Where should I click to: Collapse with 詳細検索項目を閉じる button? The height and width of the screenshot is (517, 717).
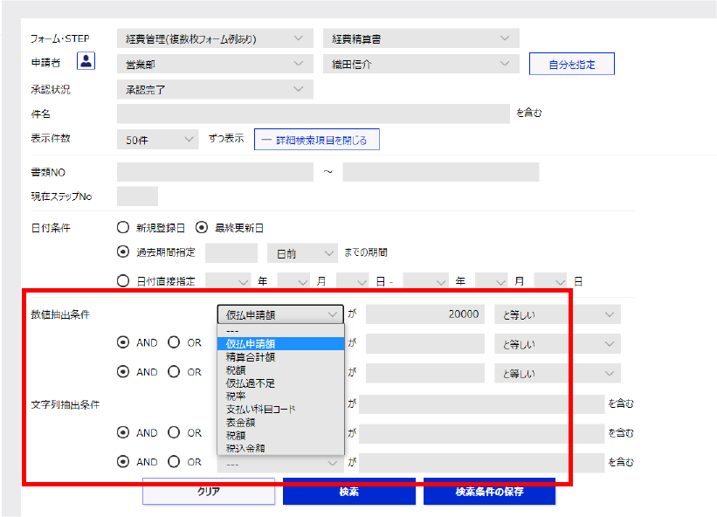pyautogui.click(x=316, y=140)
